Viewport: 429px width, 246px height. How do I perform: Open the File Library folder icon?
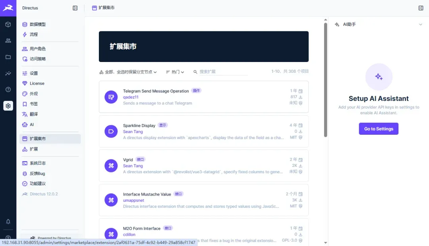click(8, 57)
